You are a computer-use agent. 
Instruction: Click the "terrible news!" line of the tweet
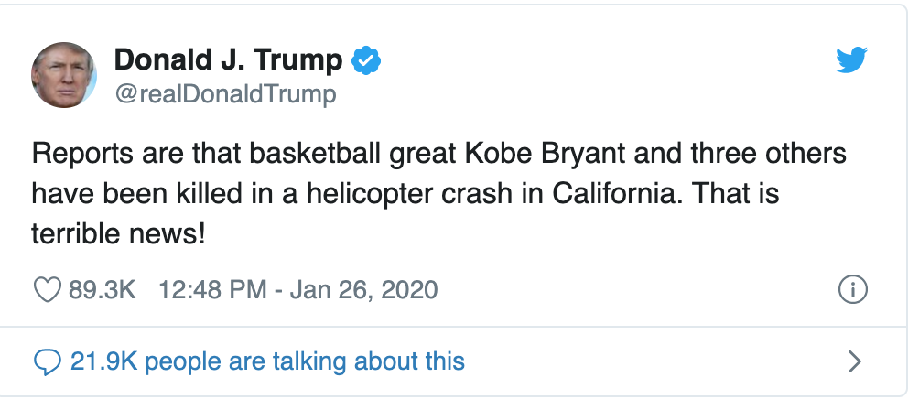pos(119,233)
